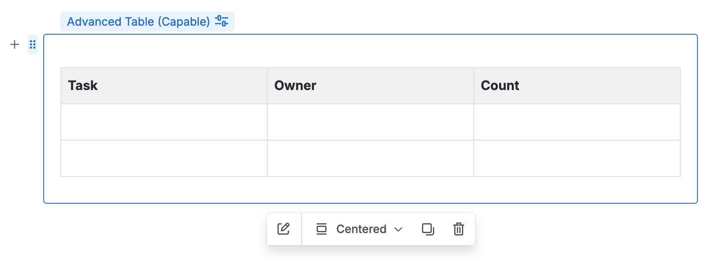
Task: Expand the chevron next to Centered
Action: click(398, 229)
